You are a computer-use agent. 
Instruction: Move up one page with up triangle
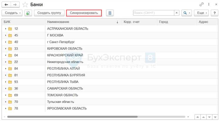point(204,117)
